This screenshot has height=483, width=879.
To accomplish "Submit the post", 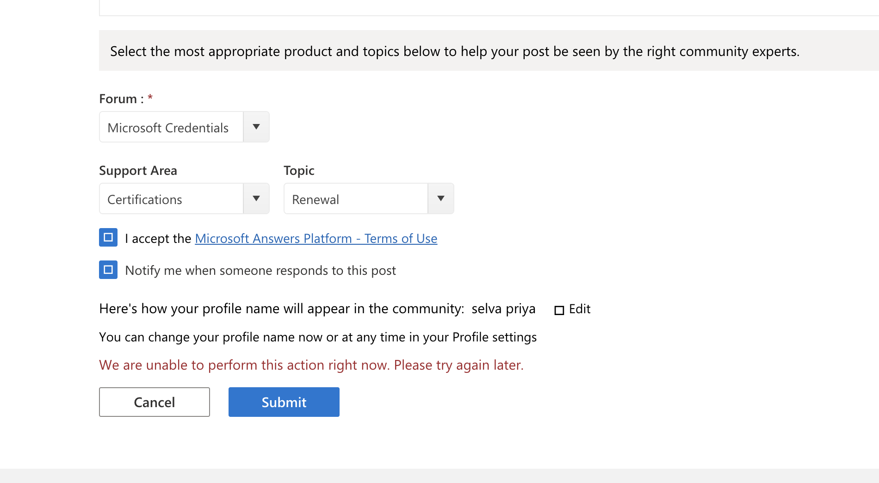I will tap(284, 402).
